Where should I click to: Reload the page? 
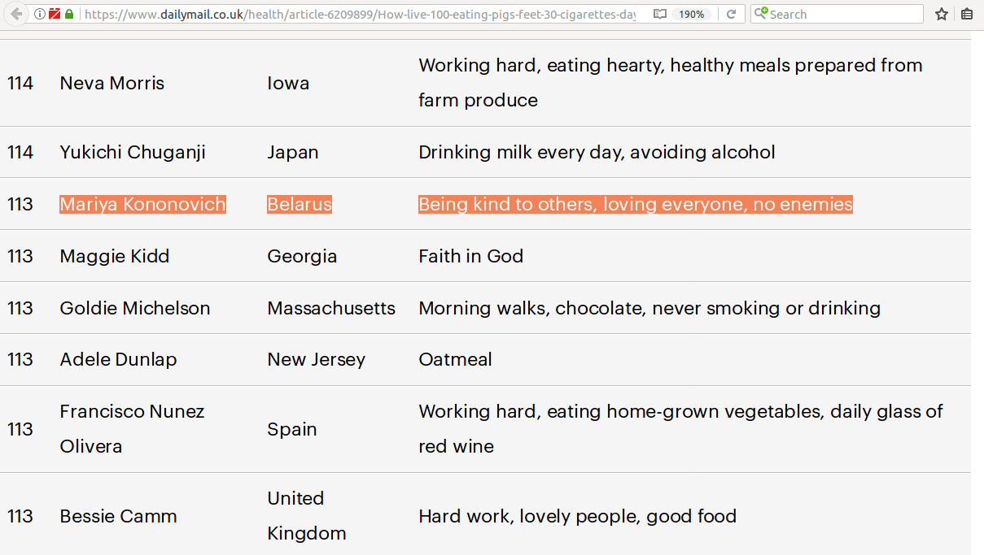(x=731, y=14)
